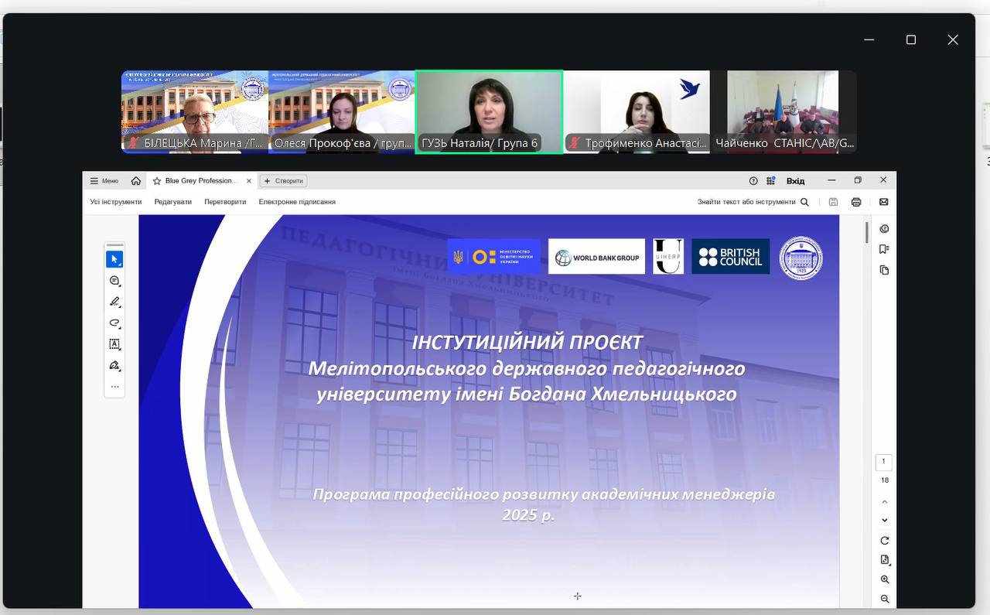Activate the text box selection tool
This screenshot has width=990, height=615.
(x=114, y=344)
